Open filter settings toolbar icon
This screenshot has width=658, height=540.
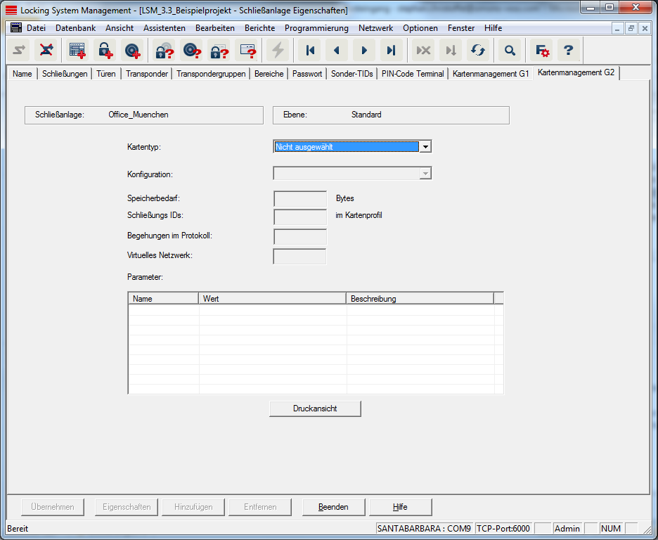coord(542,50)
